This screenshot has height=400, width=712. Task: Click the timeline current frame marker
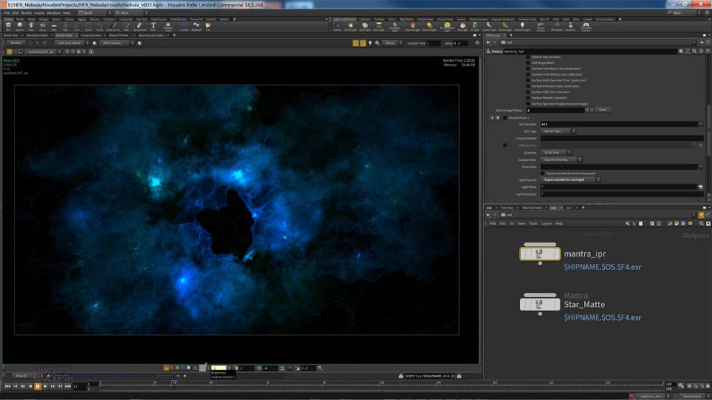pos(175,383)
